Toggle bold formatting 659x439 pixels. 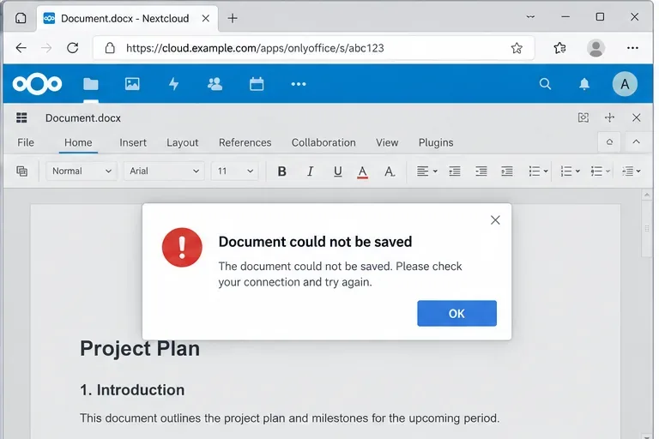(x=282, y=171)
